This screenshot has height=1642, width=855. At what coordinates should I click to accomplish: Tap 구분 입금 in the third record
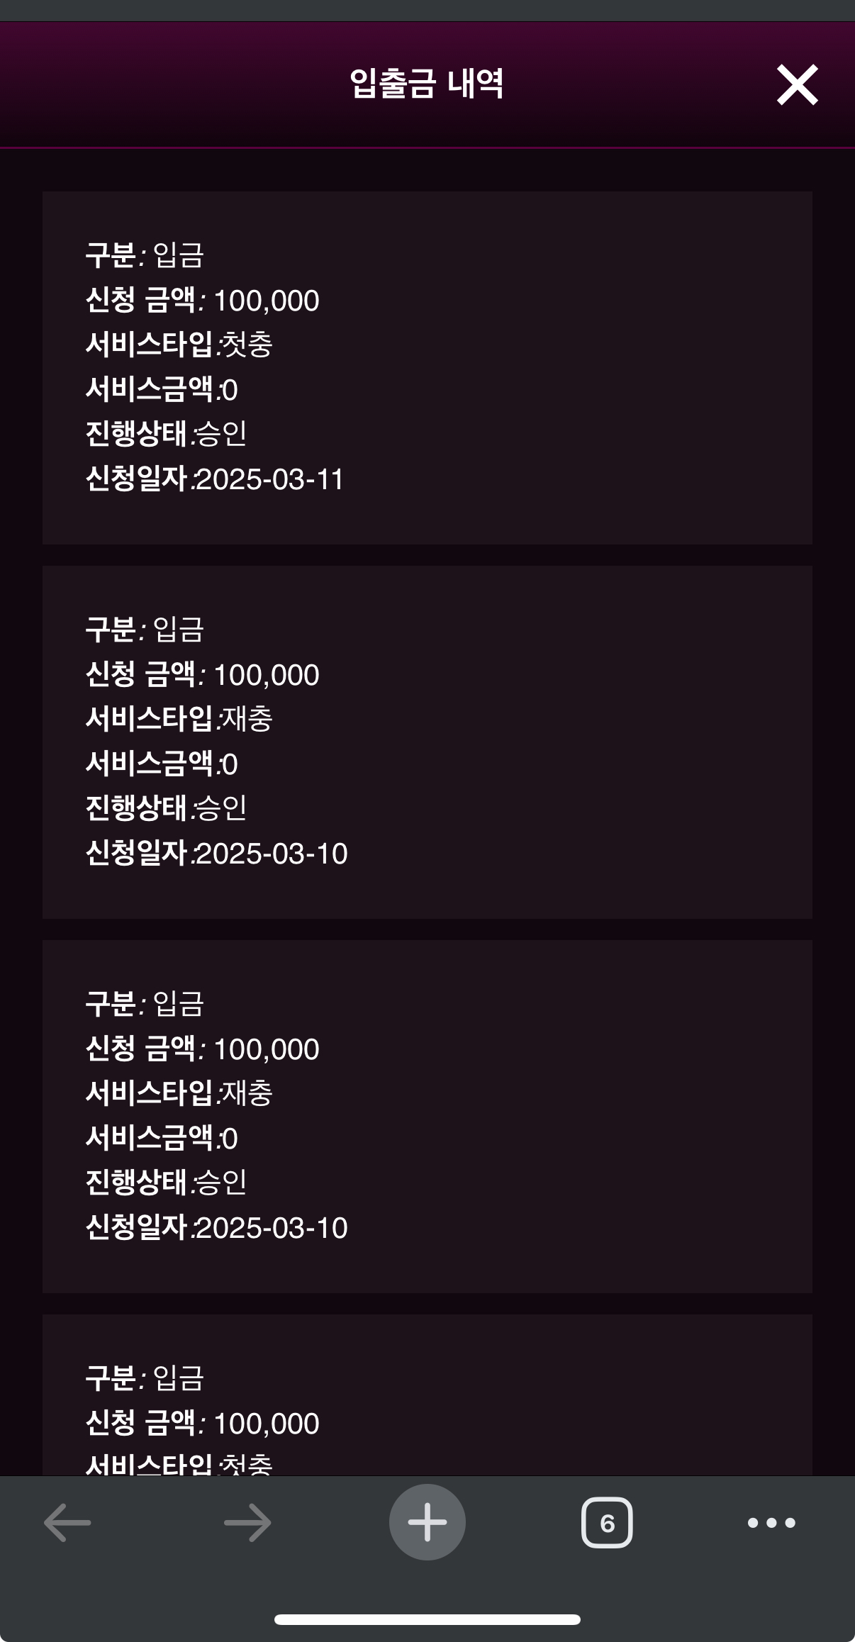145,1004
